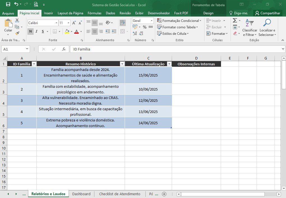Open the Arquivo menu

(8, 13)
